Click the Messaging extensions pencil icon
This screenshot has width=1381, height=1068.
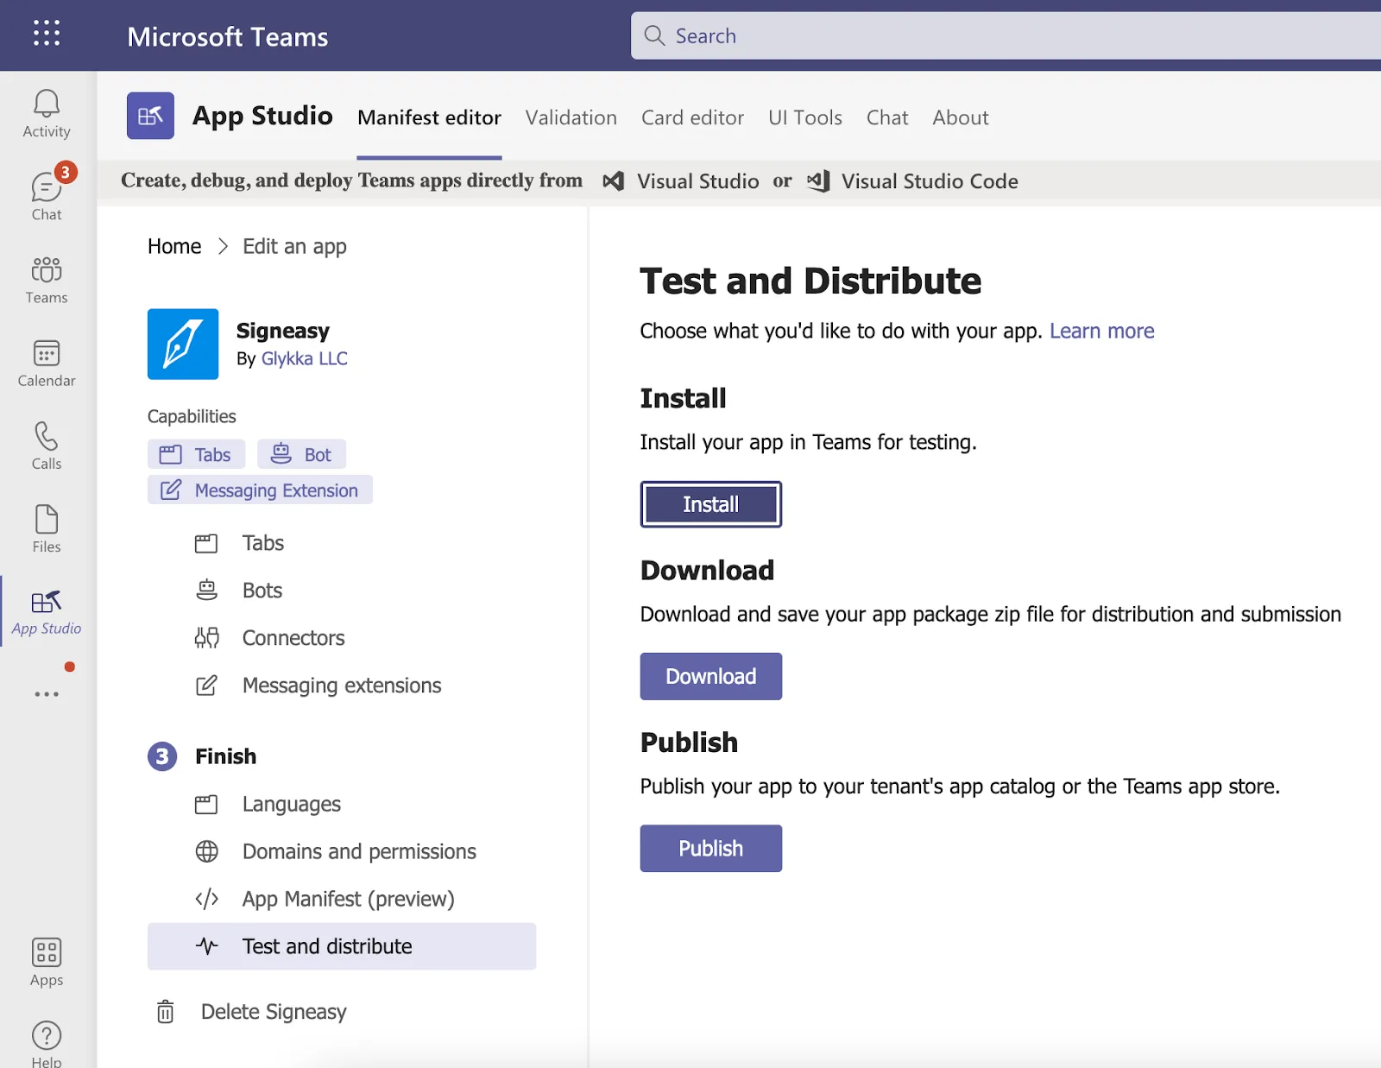point(206,685)
